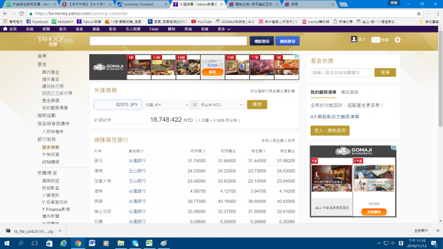Click the gold fund search button

(x=385, y=73)
